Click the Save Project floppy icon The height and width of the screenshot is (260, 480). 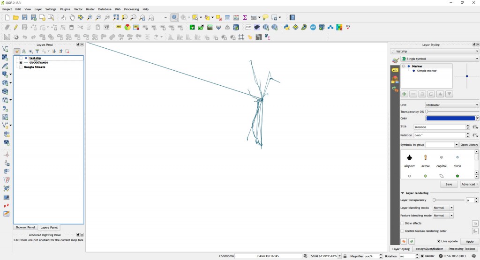(x=24, y=17)
